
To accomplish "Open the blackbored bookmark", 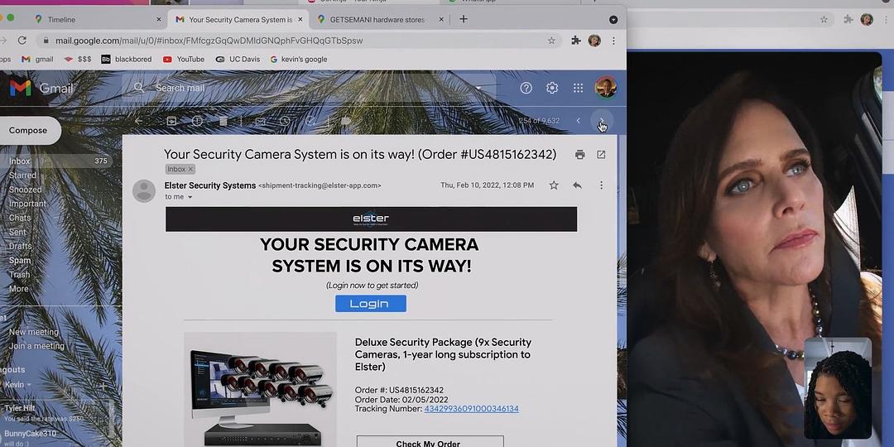I will click(x=127, y=60).
